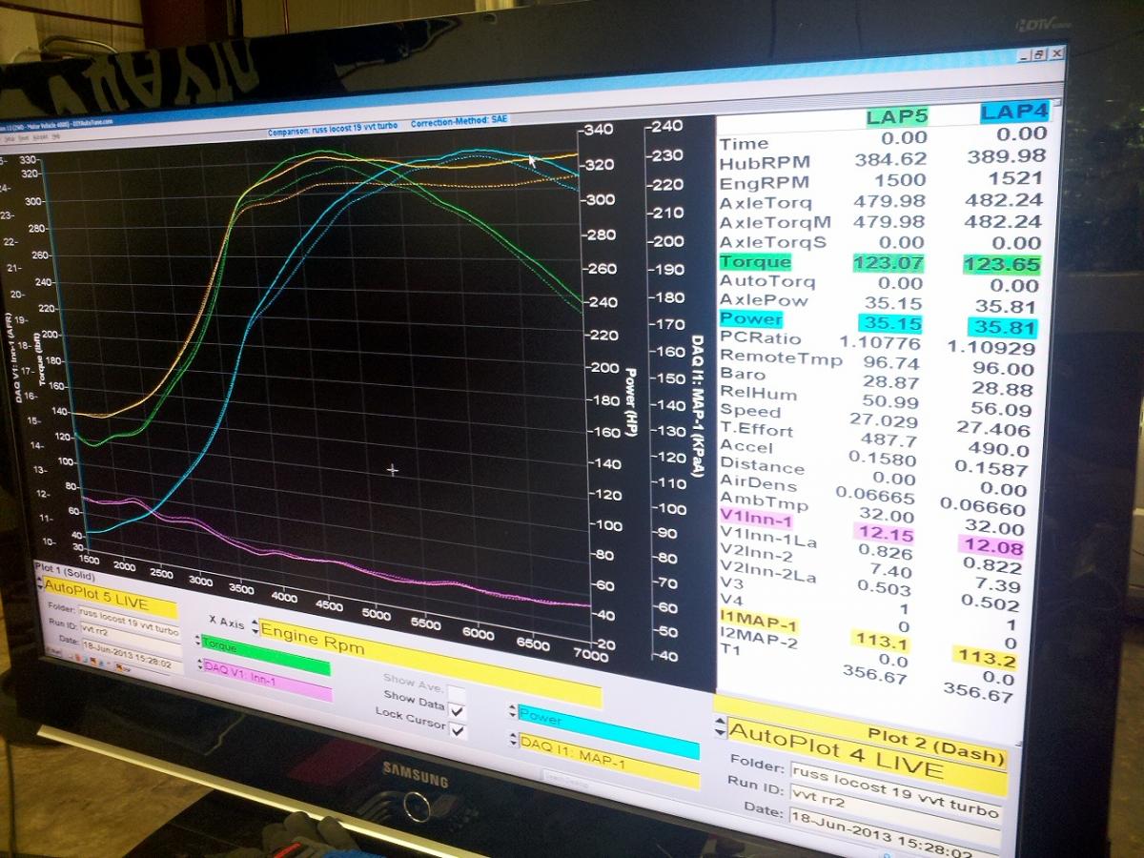Click the LAP5 torque value 123.07
The height and width of the screenshot is (858, 1144).
coord(889,262)
